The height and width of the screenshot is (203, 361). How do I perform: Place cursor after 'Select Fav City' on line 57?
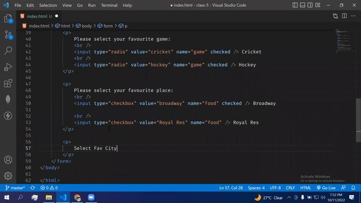pyautogui.click(x=117, y=148)
